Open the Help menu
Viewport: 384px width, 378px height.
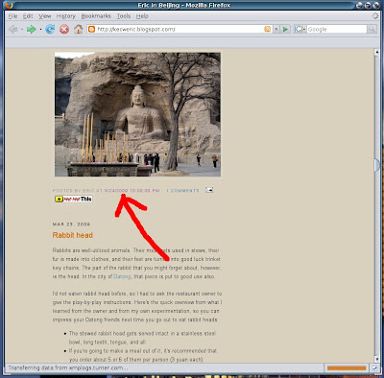pyautogui.click(x=142, y=16)
